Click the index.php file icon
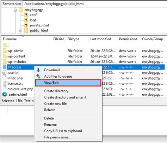The image size is (167, 143). coord(5,78)
